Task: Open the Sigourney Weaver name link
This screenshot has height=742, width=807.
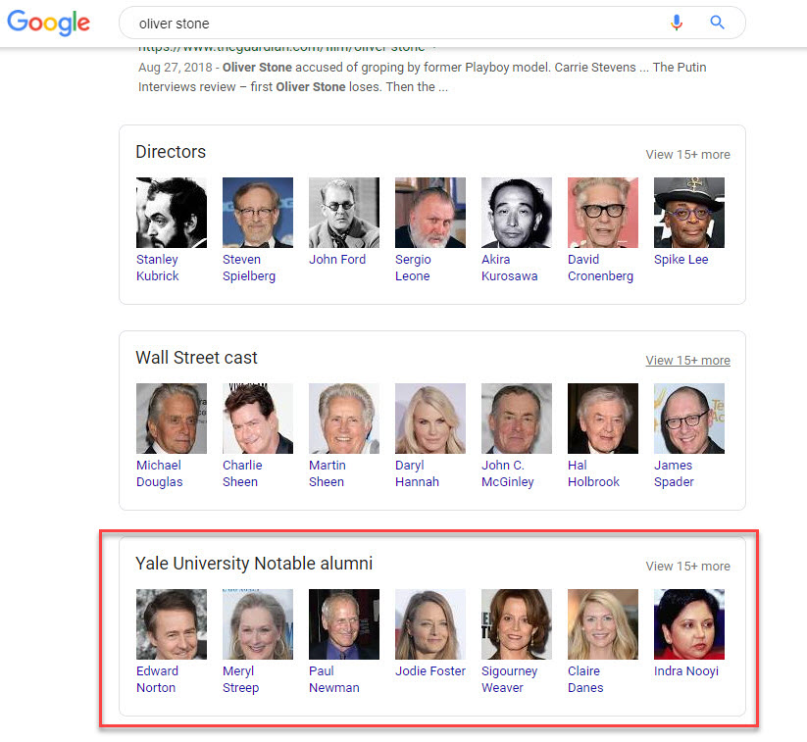Action: (x=509, y=679)
